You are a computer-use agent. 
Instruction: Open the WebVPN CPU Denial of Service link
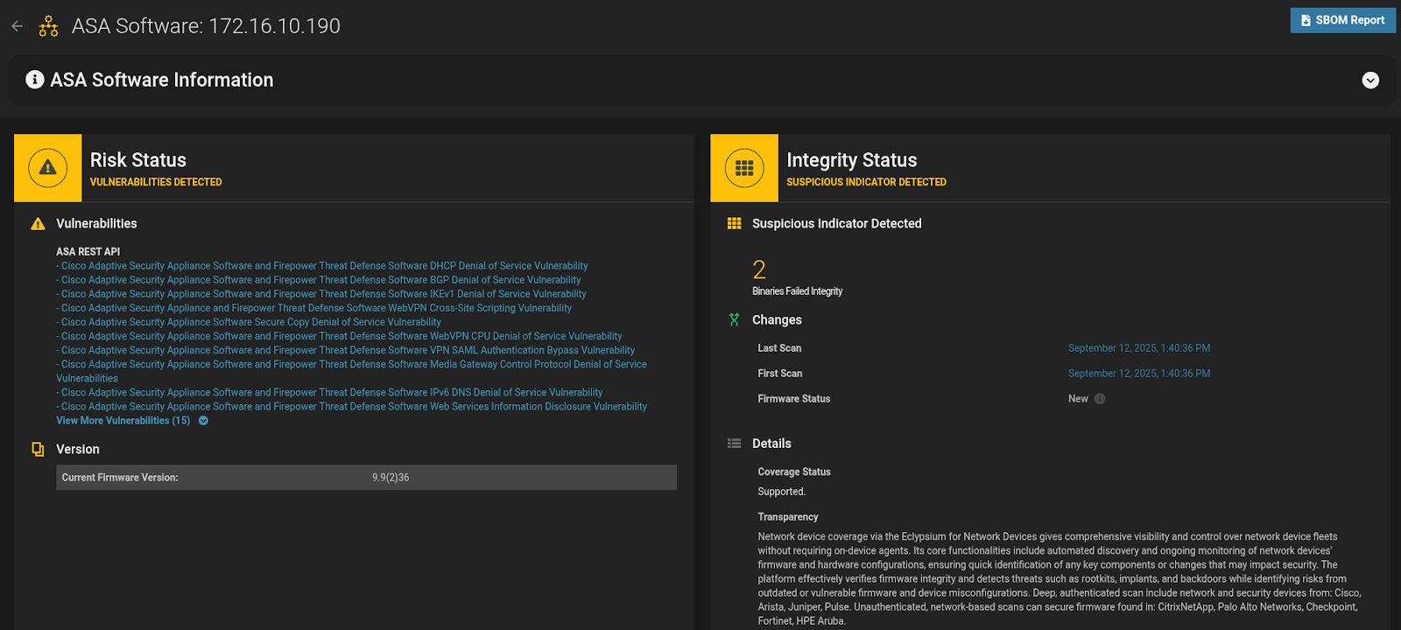point(340,336)
